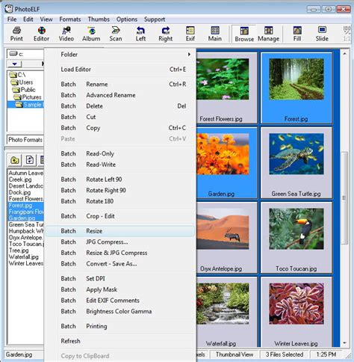This screenshot has width=354, height=362.
Task: Open the Support menu
Action: tap(155, 19)
